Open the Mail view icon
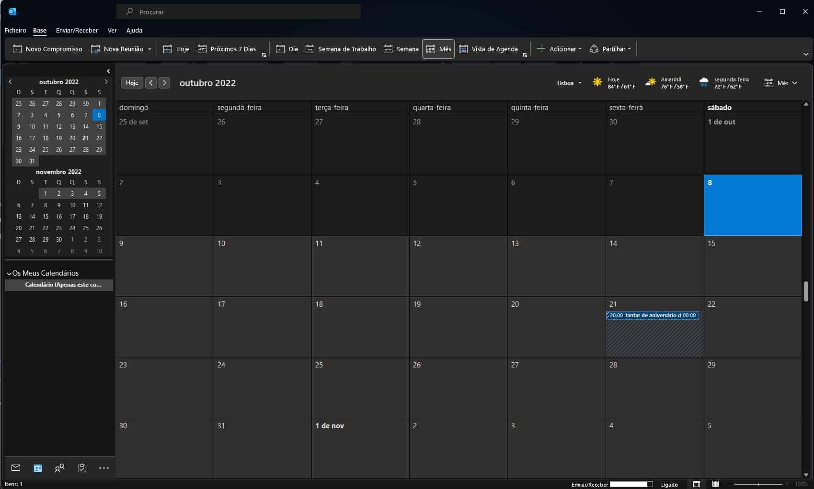Screen dimensions: 814x489 tap(16, 468)
